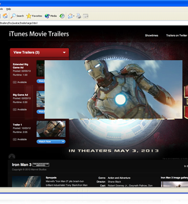
Task: Click the Media globe button
Action: pos(50,16)
